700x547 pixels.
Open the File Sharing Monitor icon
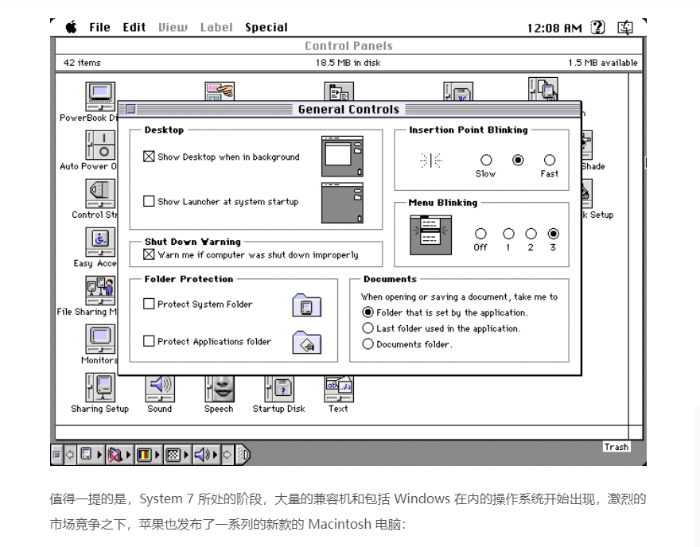click(x=100, y=291)
